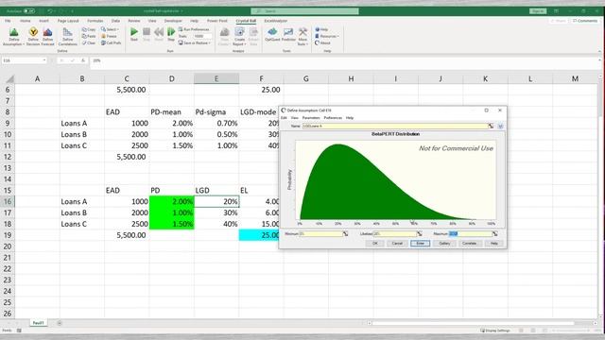Toggle the AutoSave switch
The width and height of the screenshot is (605, 340).
click(x=29, y=11)
